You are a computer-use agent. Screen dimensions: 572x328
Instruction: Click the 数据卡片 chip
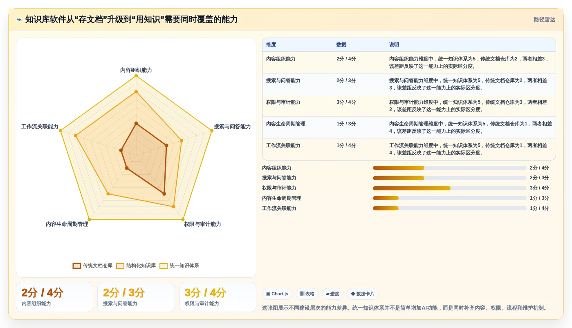[363, 294]
